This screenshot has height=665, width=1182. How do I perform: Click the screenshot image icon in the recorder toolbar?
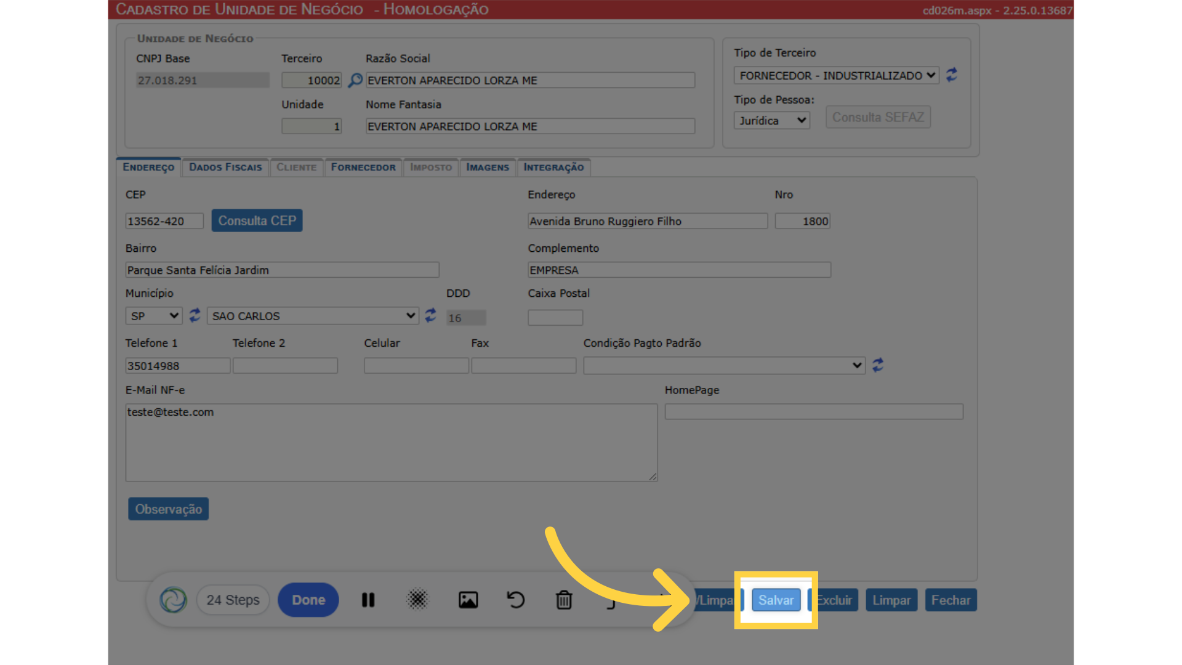468,600
